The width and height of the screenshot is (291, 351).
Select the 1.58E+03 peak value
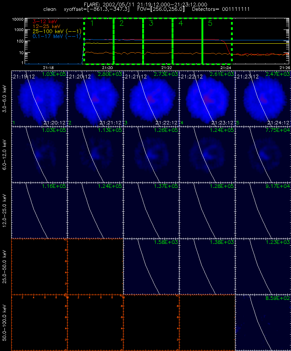pos(166,242)
